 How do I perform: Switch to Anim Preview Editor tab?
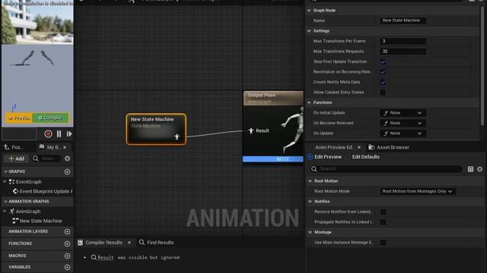click(334, 147)
